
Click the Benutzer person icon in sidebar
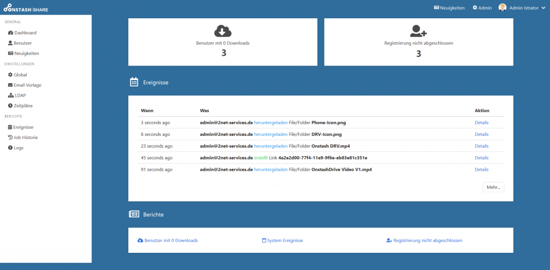(11, 43)
